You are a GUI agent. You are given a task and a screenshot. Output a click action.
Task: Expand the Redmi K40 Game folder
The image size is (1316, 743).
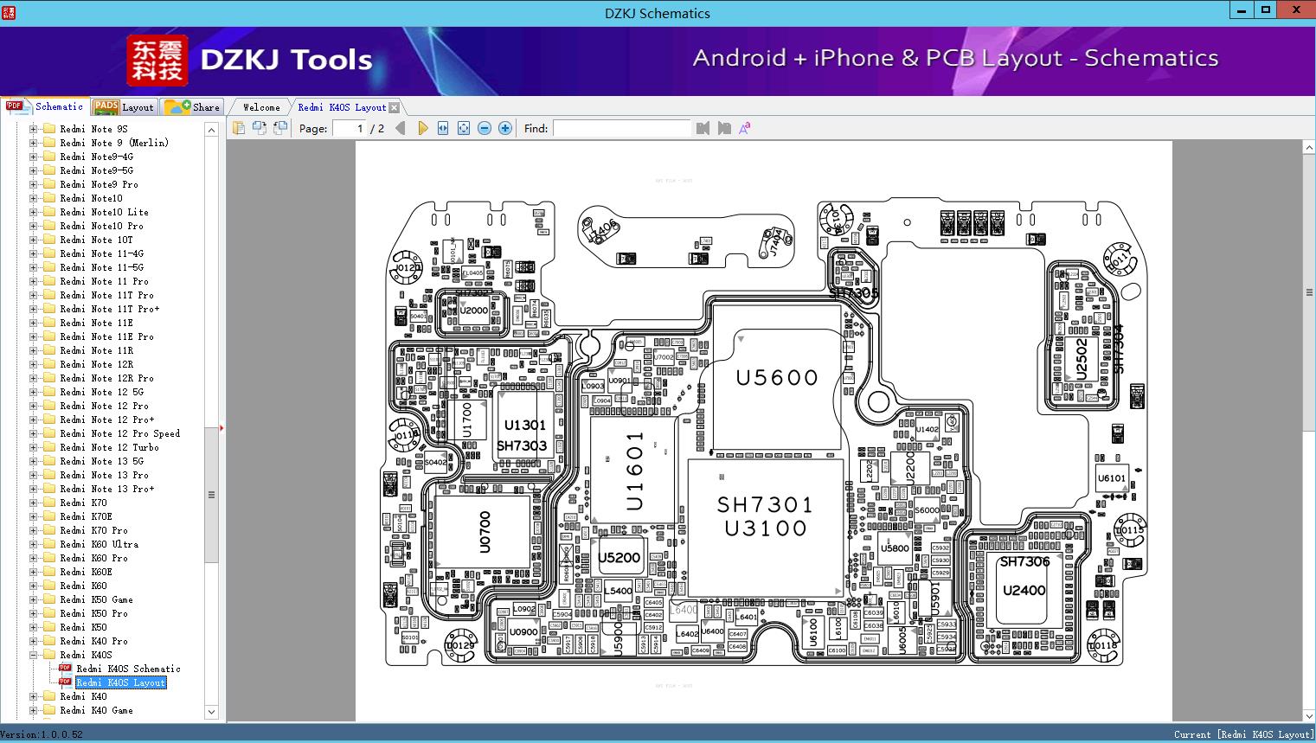tap(33, 710)
